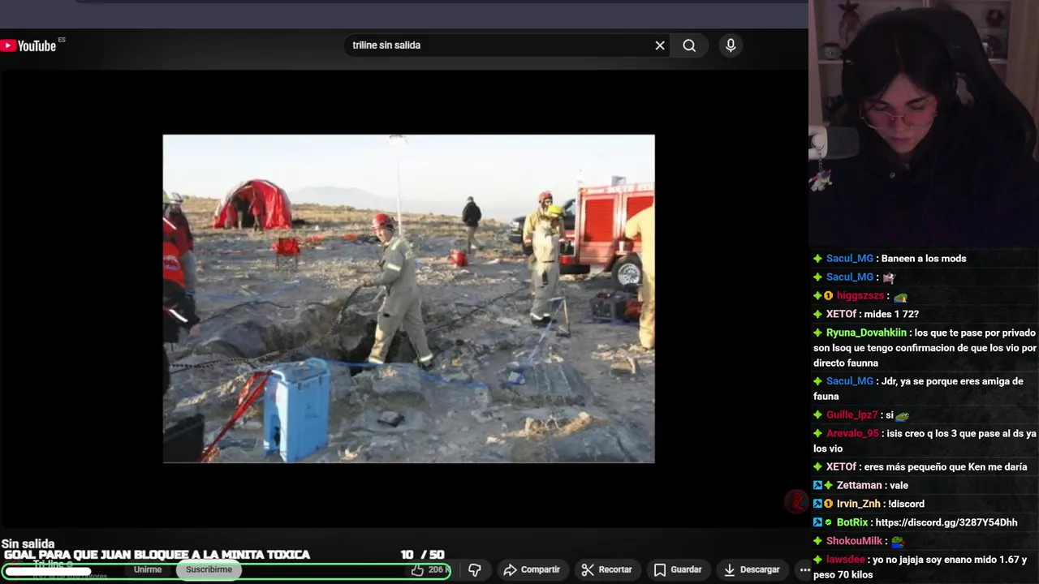Open the more actions three-dot menu
This screenshot has height=584, width=1039.
coord(804,570)
